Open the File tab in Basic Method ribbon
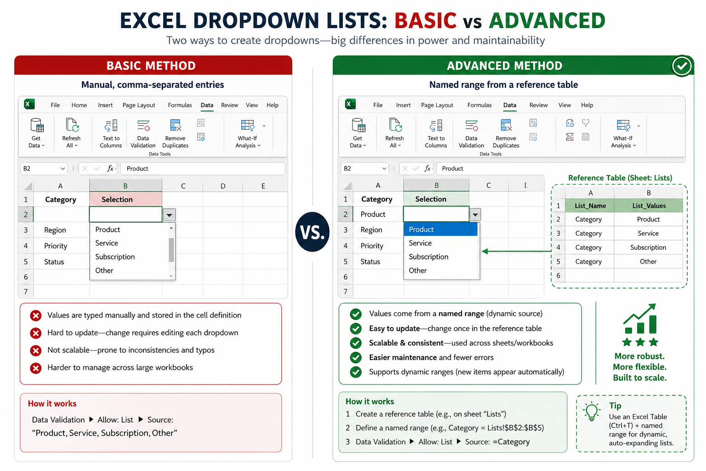 [55, 105]
